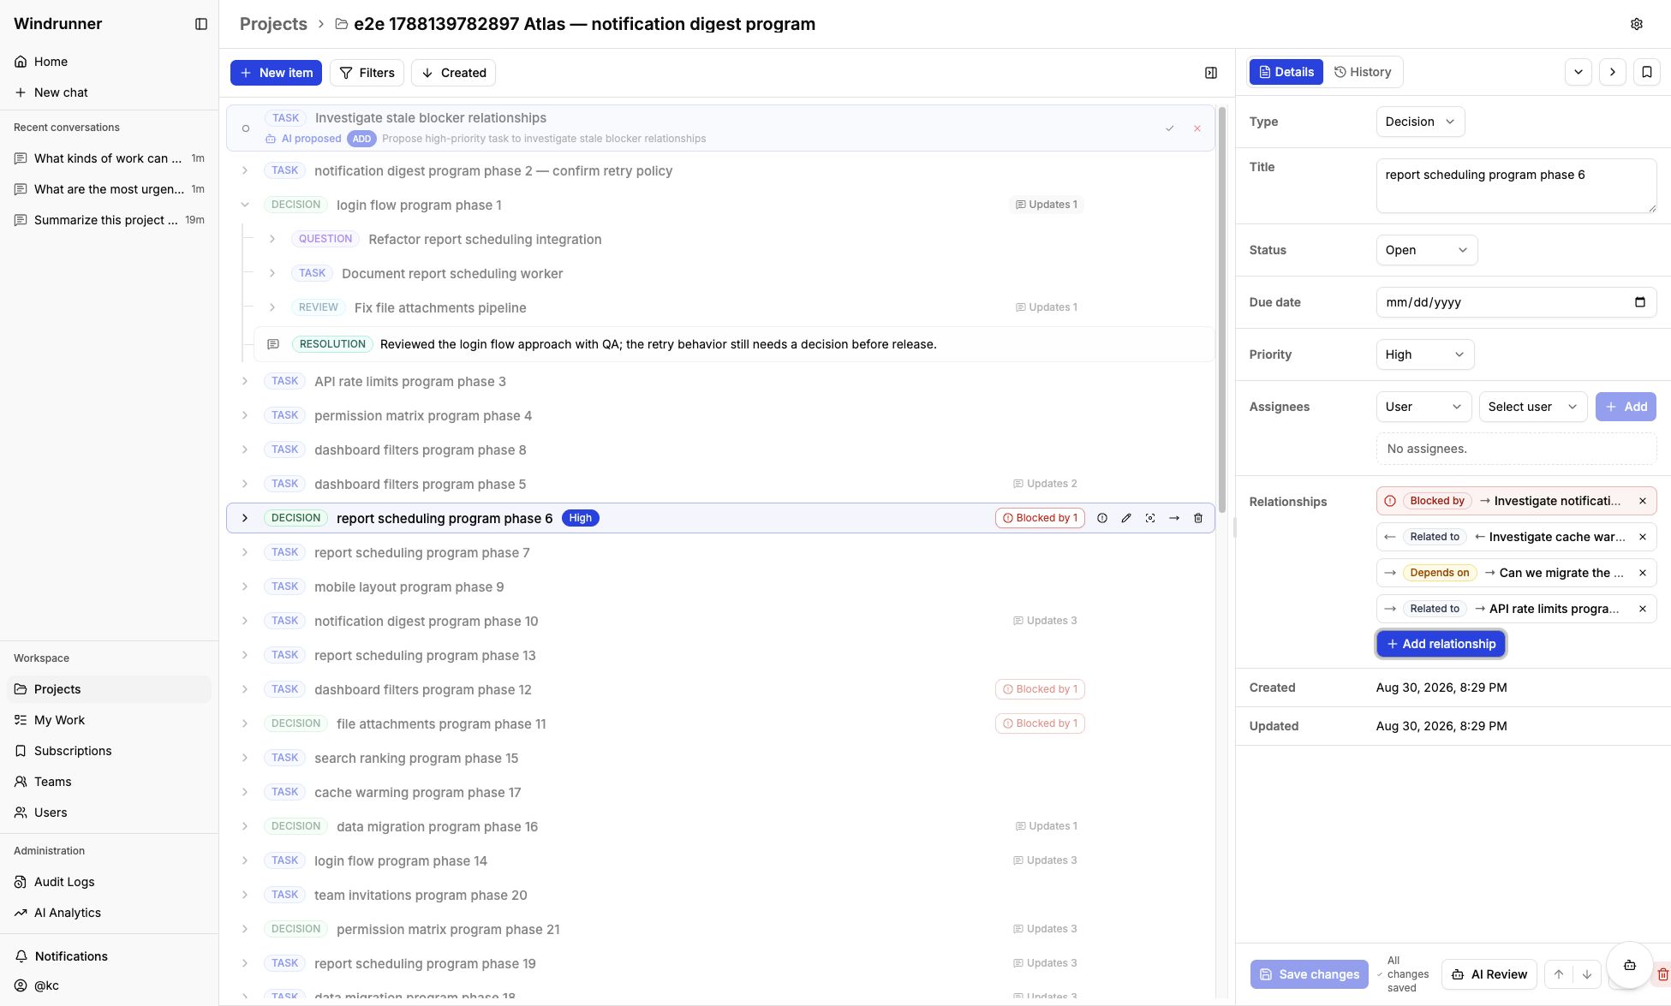Open Status dropdown showing Open
1671x1006 pixels.
[x=1426, y=250]
